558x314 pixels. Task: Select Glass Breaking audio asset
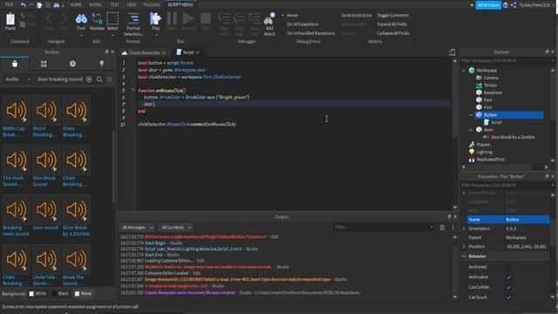[x=76, y=117]
